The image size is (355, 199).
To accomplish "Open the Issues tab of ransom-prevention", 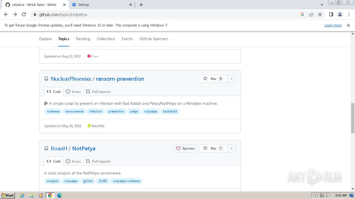I will [73, 91].
